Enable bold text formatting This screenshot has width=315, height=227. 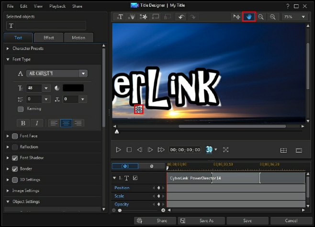tap(23, 123)
